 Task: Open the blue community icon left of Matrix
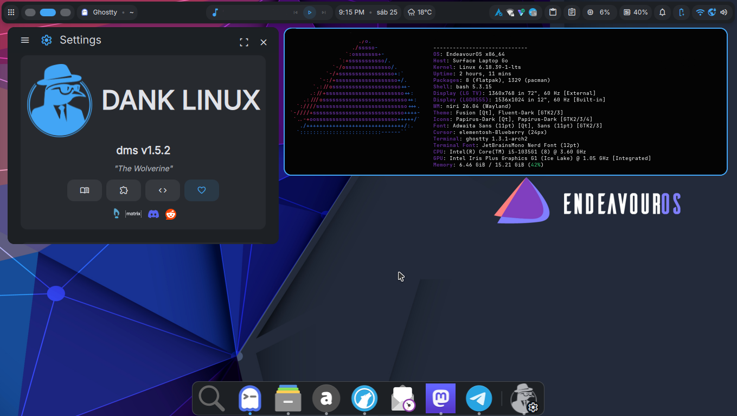point(116,214)
